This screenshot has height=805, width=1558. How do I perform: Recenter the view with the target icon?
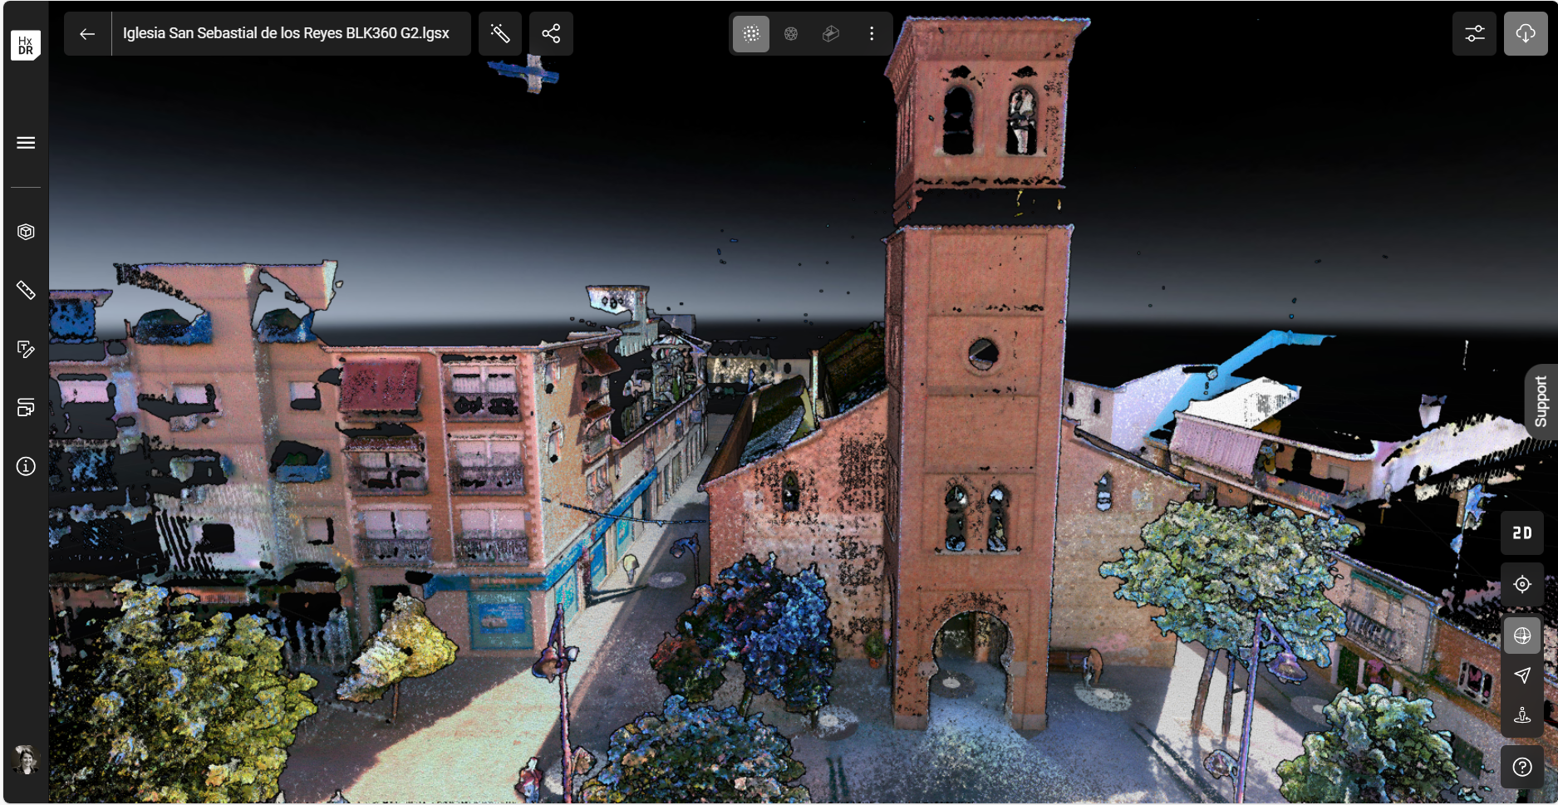pos(1521,584)
